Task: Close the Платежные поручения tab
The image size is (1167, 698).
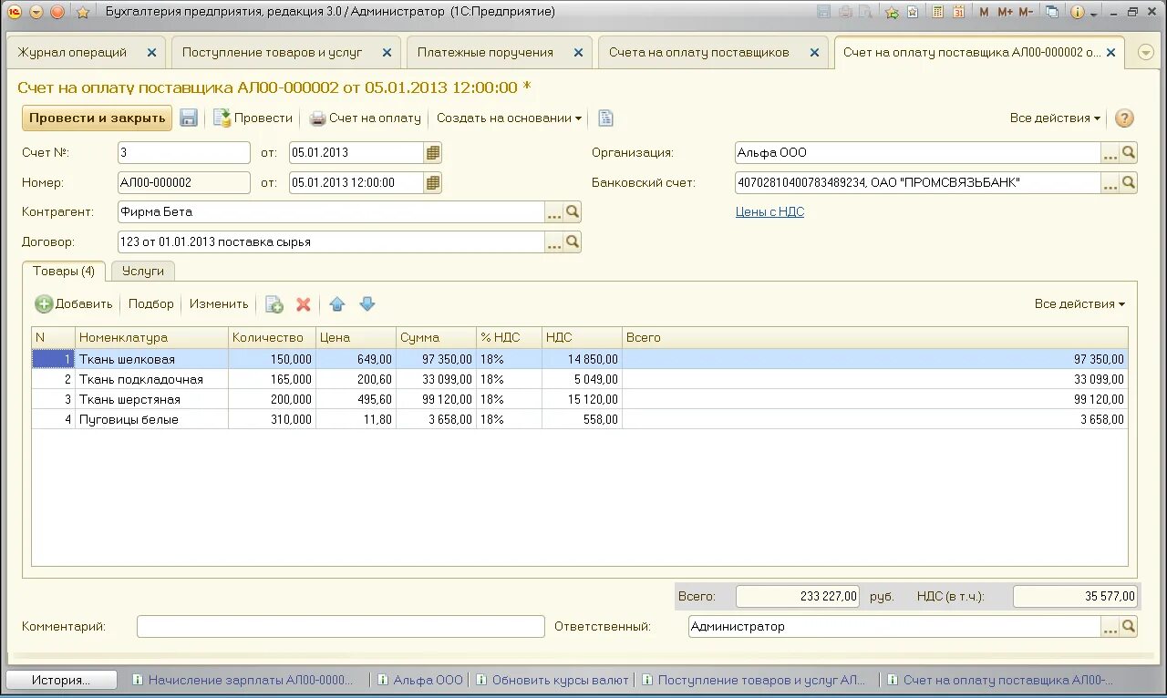Action: (x=578, y=52)
